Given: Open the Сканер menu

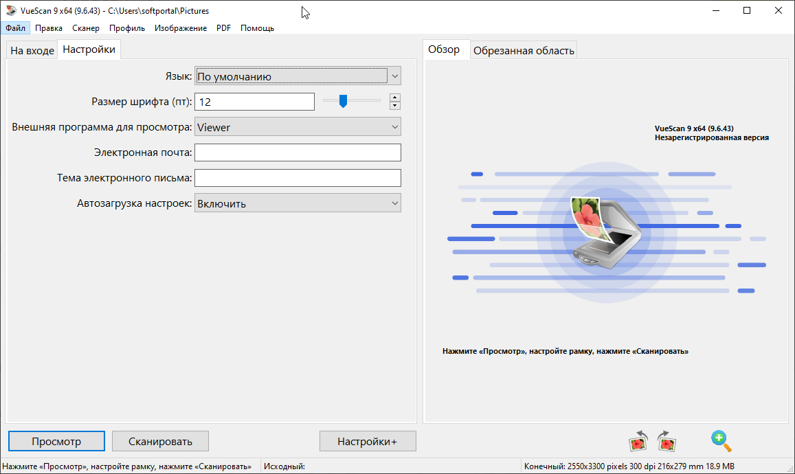Looking at the screenshot, I should (86, 28).
